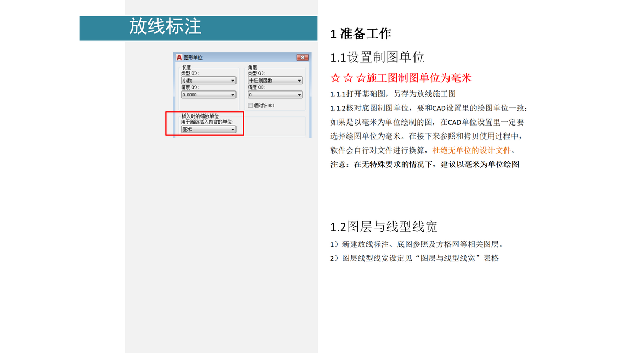Viewport: 628px width, 353px height.
Task: Enable the 顺时针(C) checkbox
Action: (251, 105)
